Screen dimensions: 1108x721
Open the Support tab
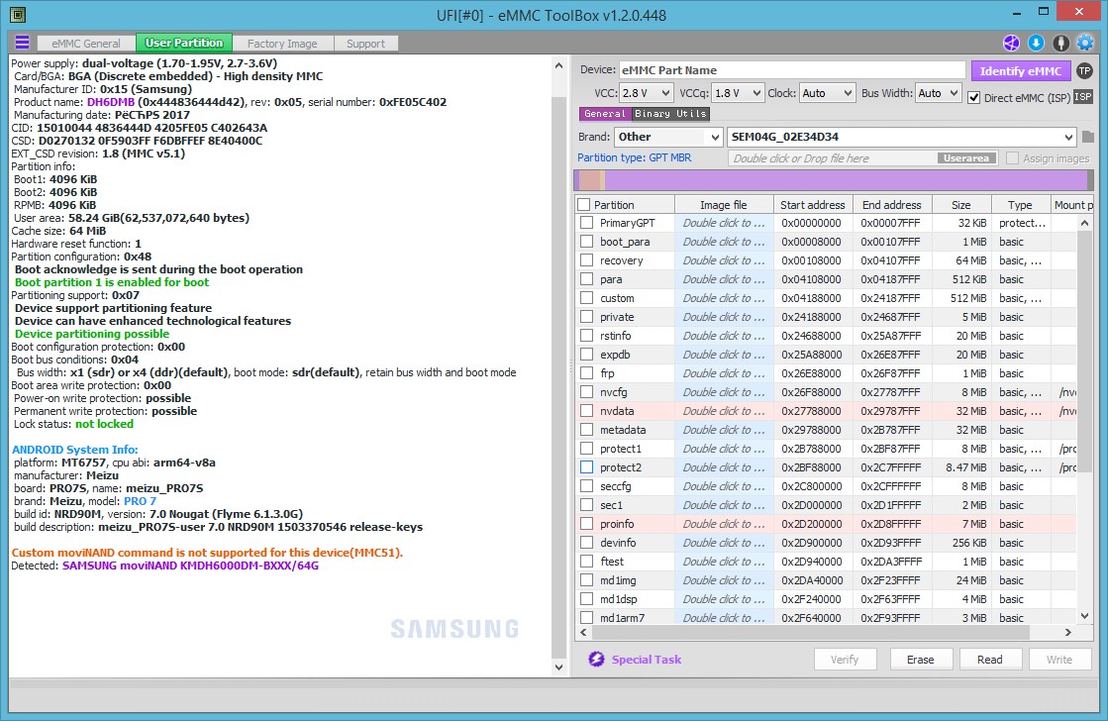(365, 44)
